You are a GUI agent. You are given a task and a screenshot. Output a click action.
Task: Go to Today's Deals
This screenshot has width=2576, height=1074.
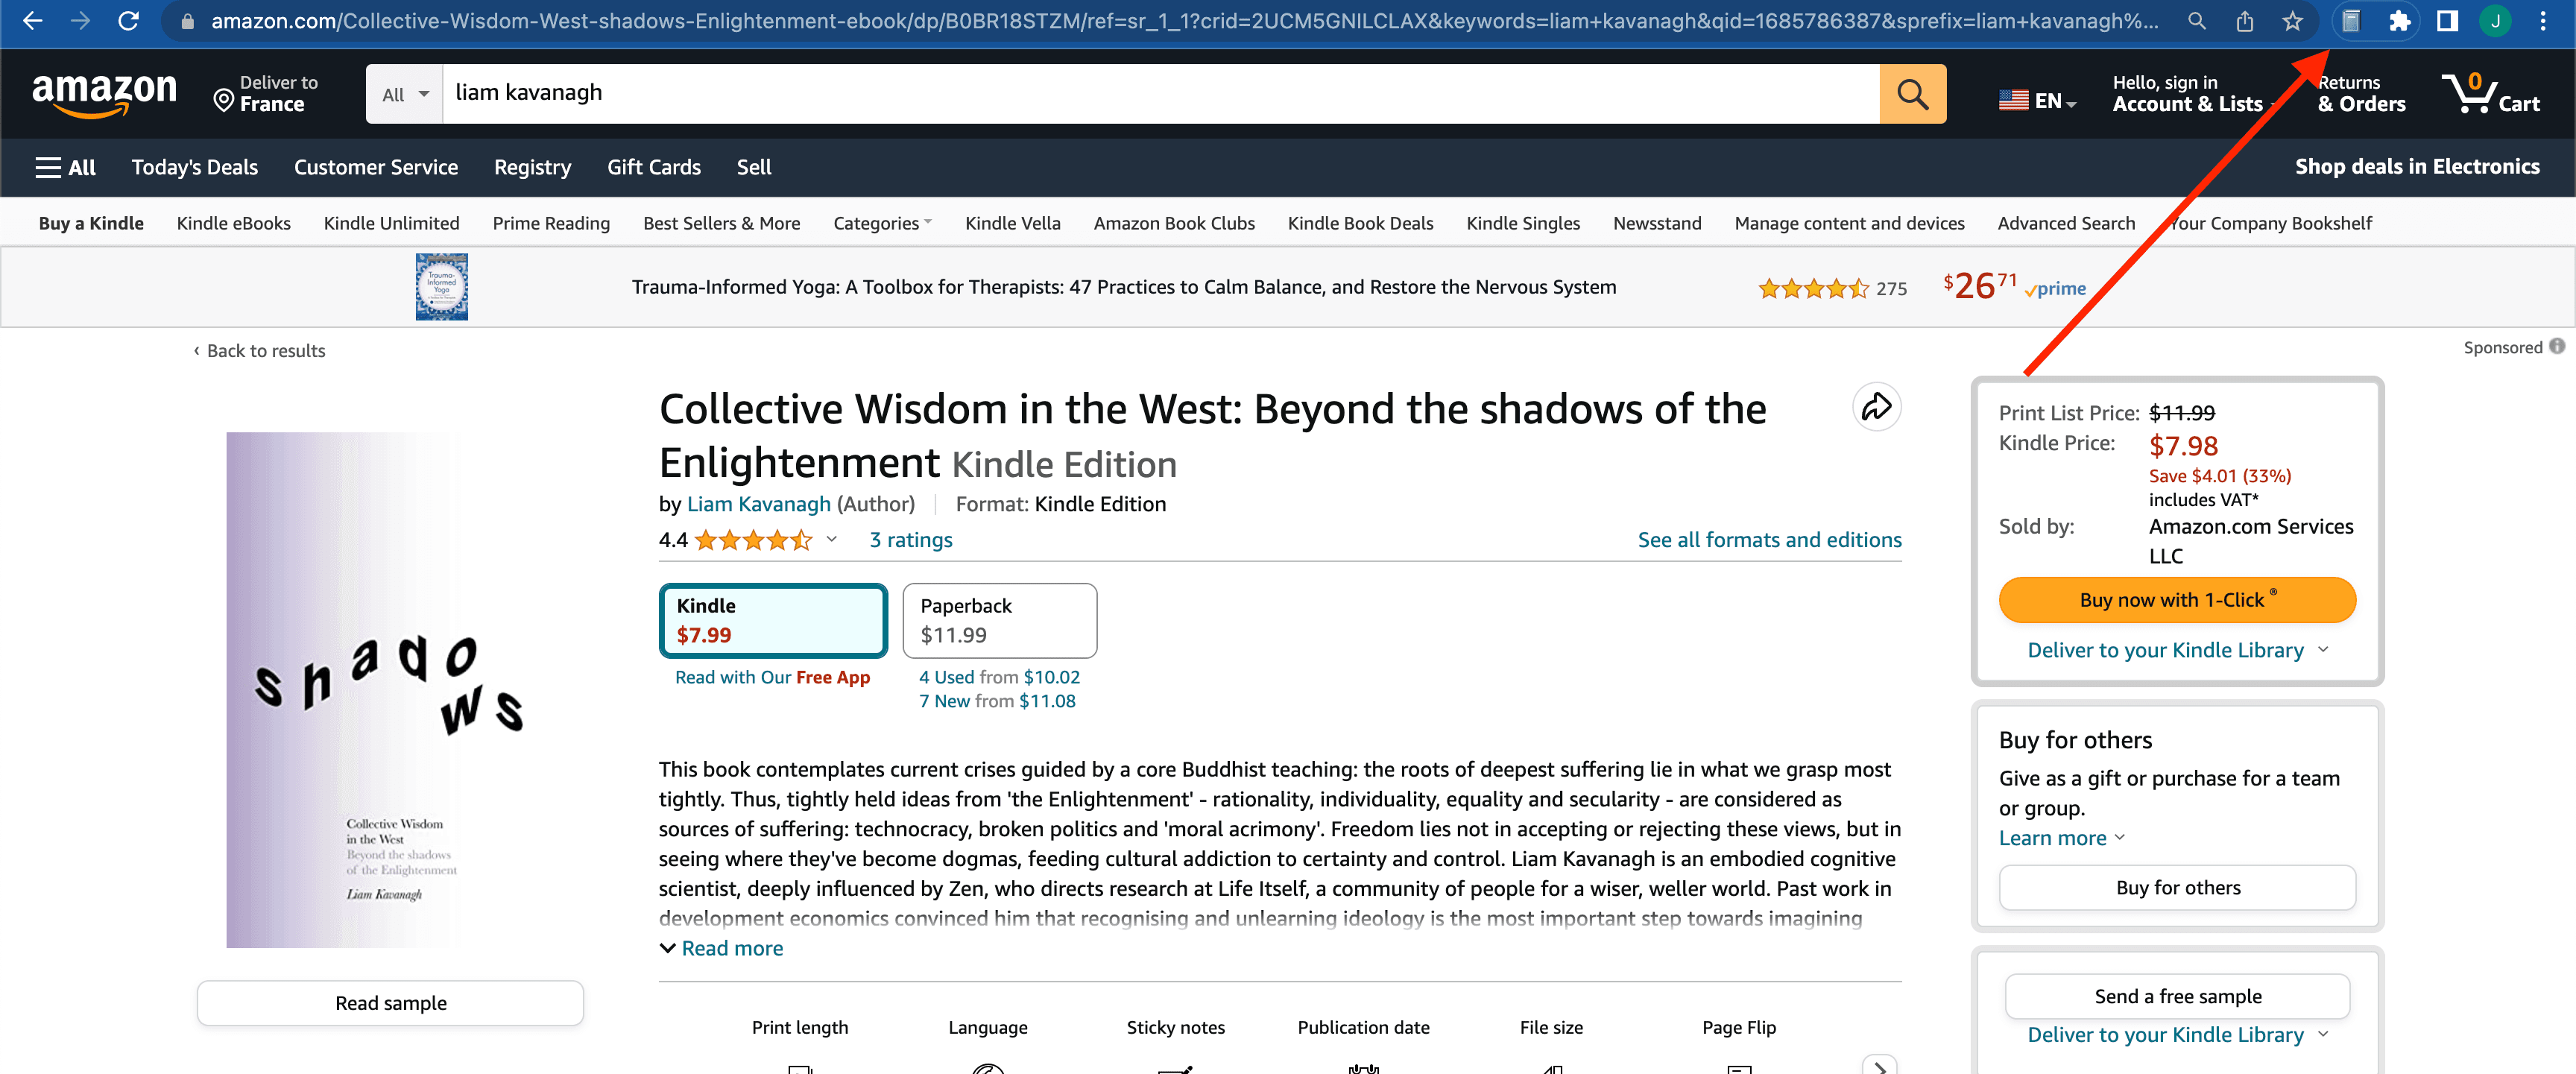[x=194, y=167]
